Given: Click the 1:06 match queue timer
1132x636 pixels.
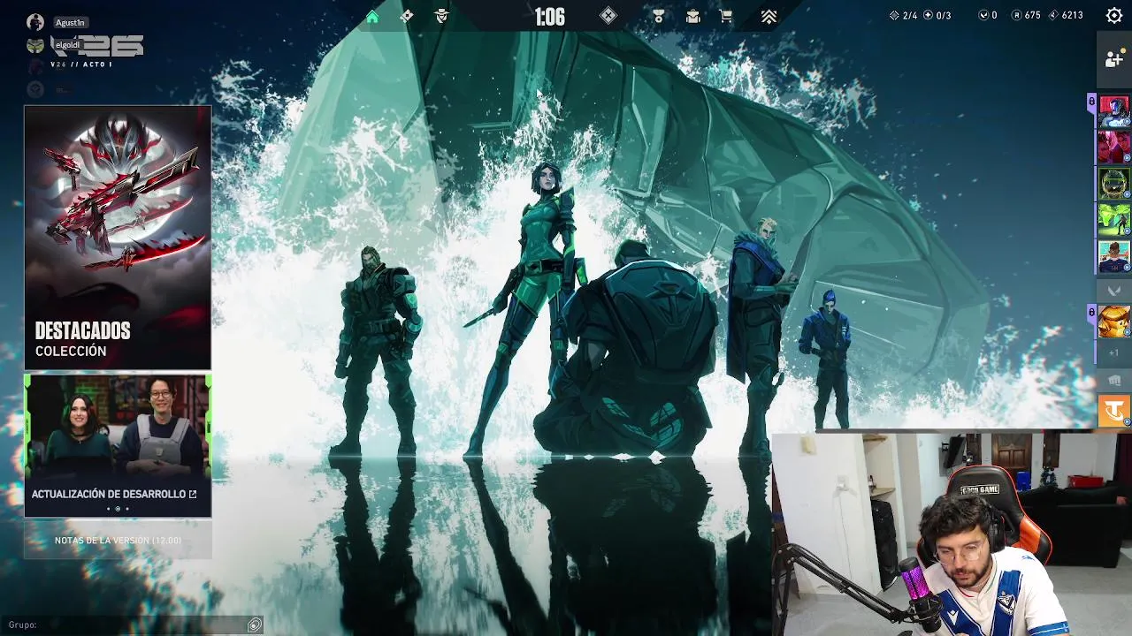Looking at the screenshot, I should click(549, 17).
